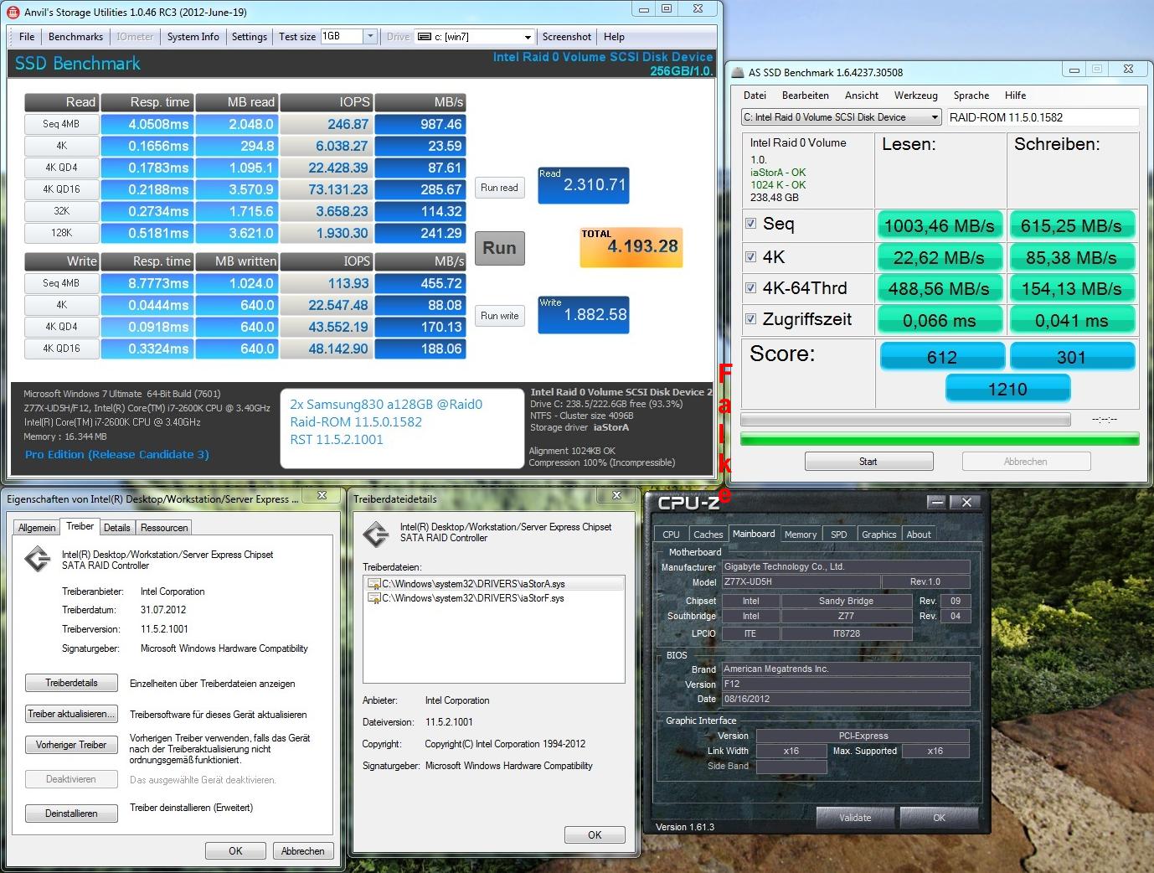Open Settings in Anvil's toolbar
The height and width of the screenshot is (873, 1154).
250,37
